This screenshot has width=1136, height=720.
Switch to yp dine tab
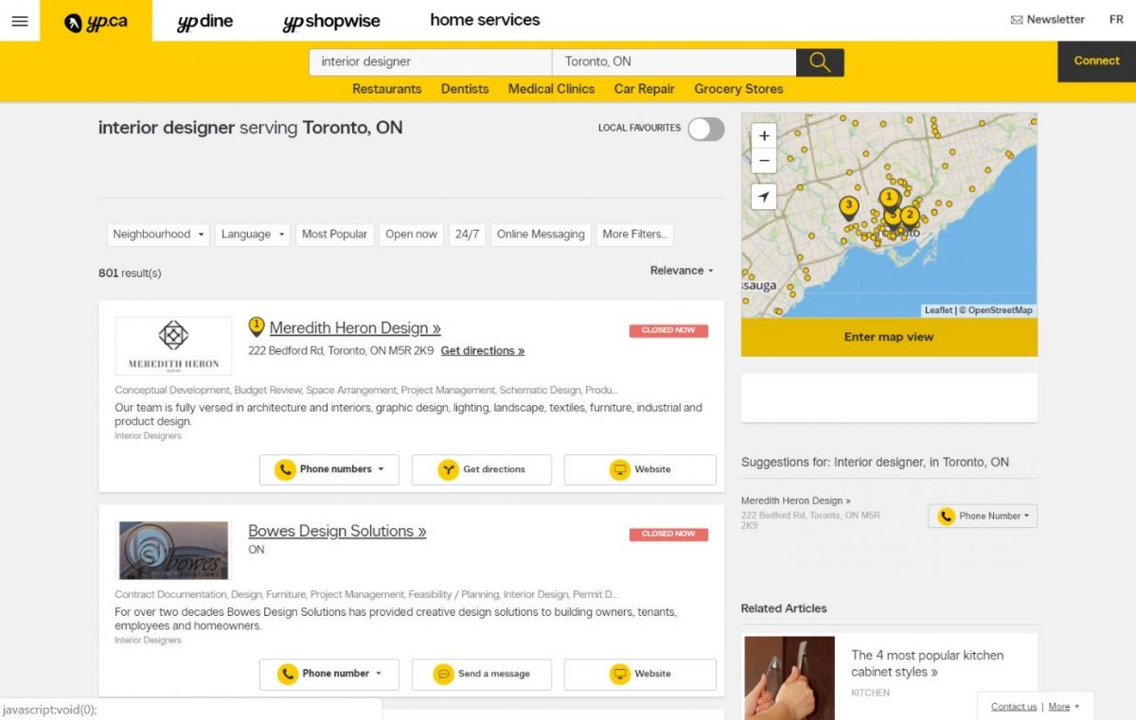(205, 21)
